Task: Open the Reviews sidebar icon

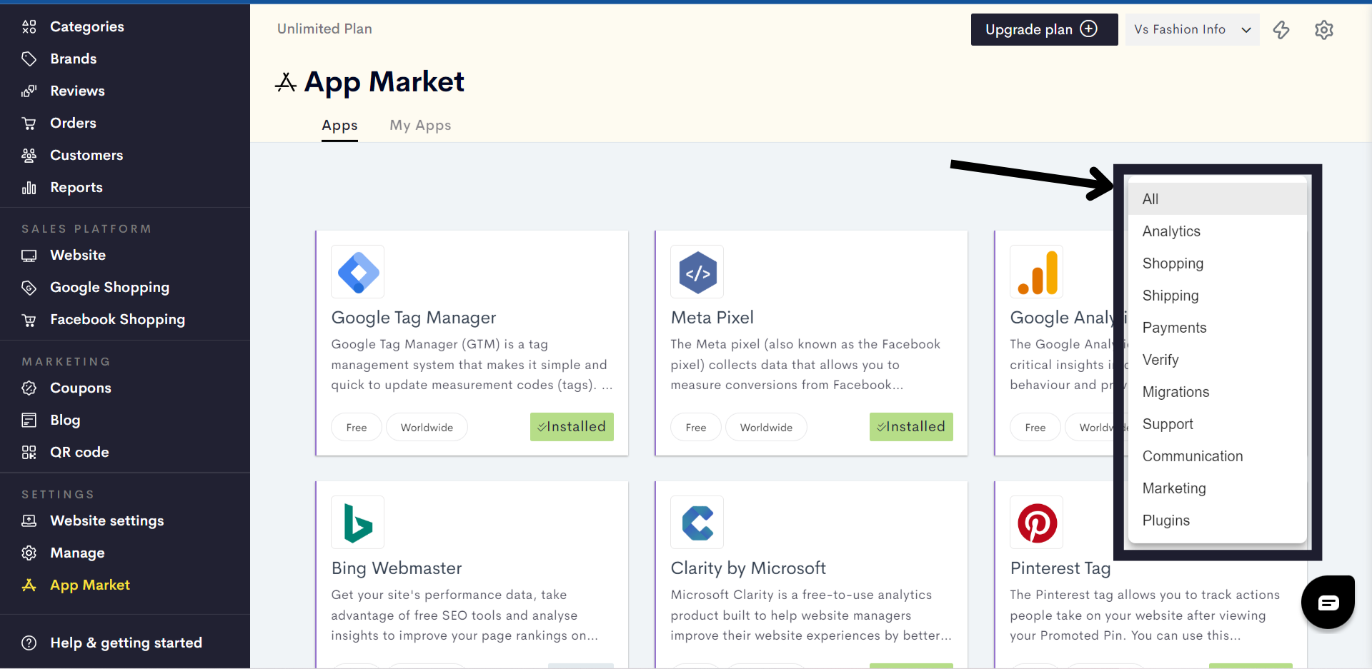Action: pos(29,91)
